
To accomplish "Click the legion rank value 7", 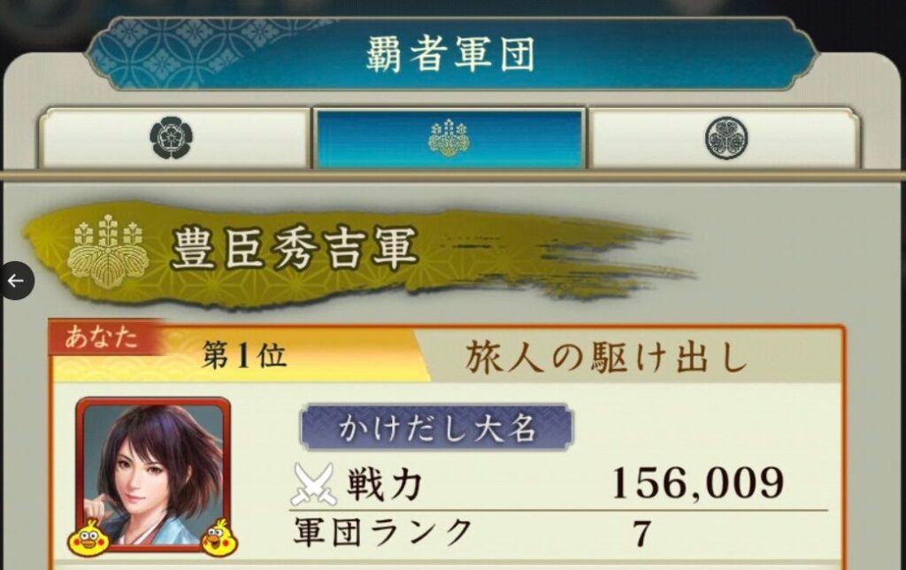I will pos(641,533).
